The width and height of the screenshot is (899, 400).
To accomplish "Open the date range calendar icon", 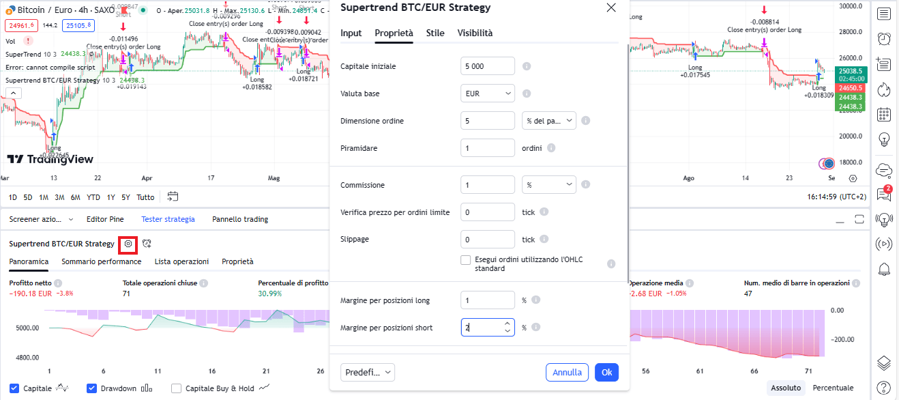I will pyautogui.click(x=173, y=197).
